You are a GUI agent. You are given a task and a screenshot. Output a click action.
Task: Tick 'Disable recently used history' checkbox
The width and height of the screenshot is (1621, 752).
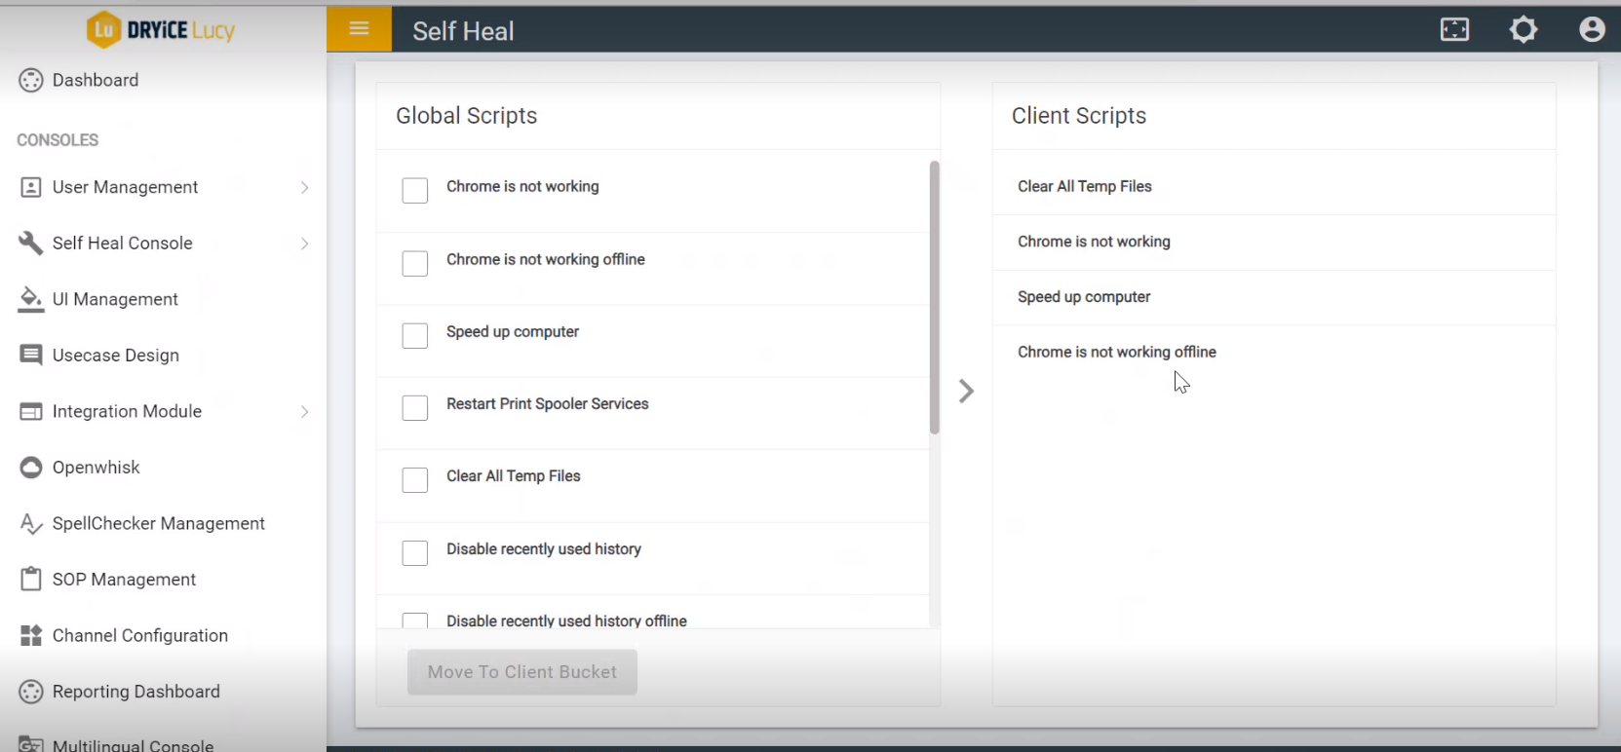coord(415,552)
